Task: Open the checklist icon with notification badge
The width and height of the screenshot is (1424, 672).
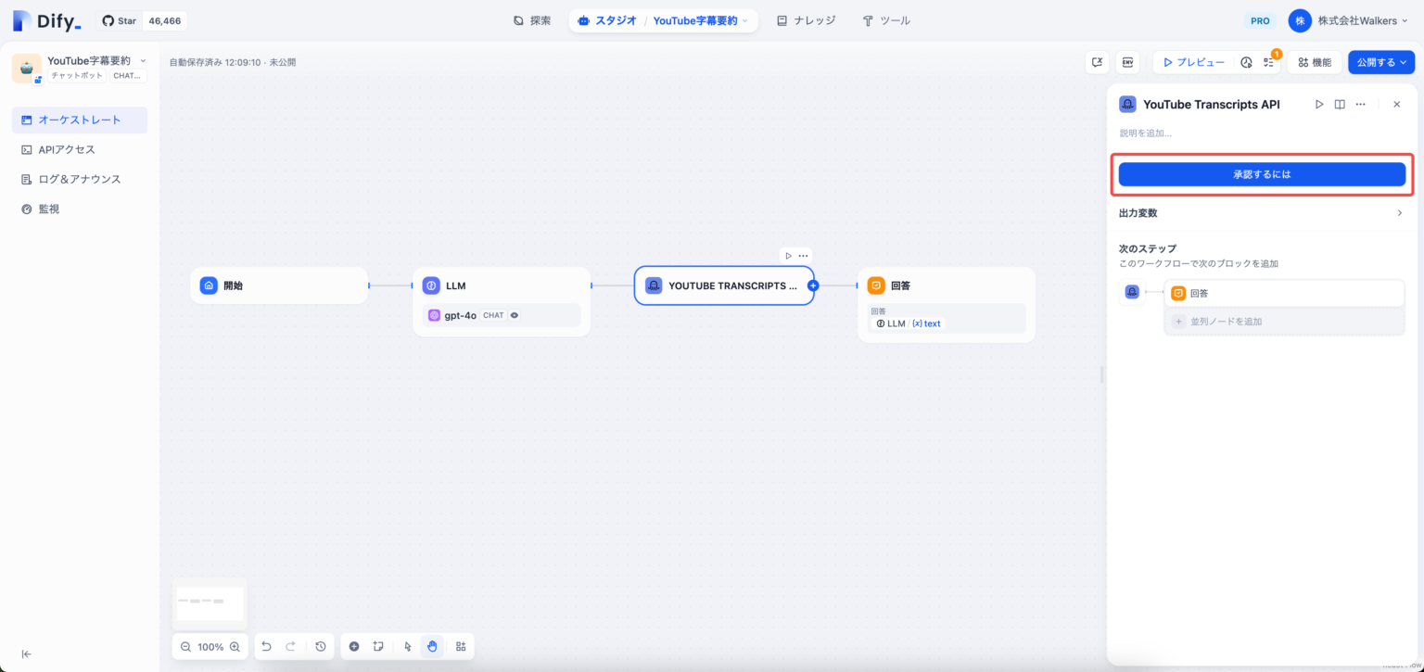Action: coord(1269,62)
